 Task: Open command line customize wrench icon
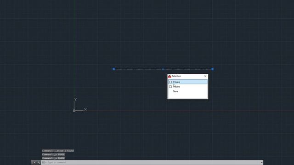click(x=39, y=162)
